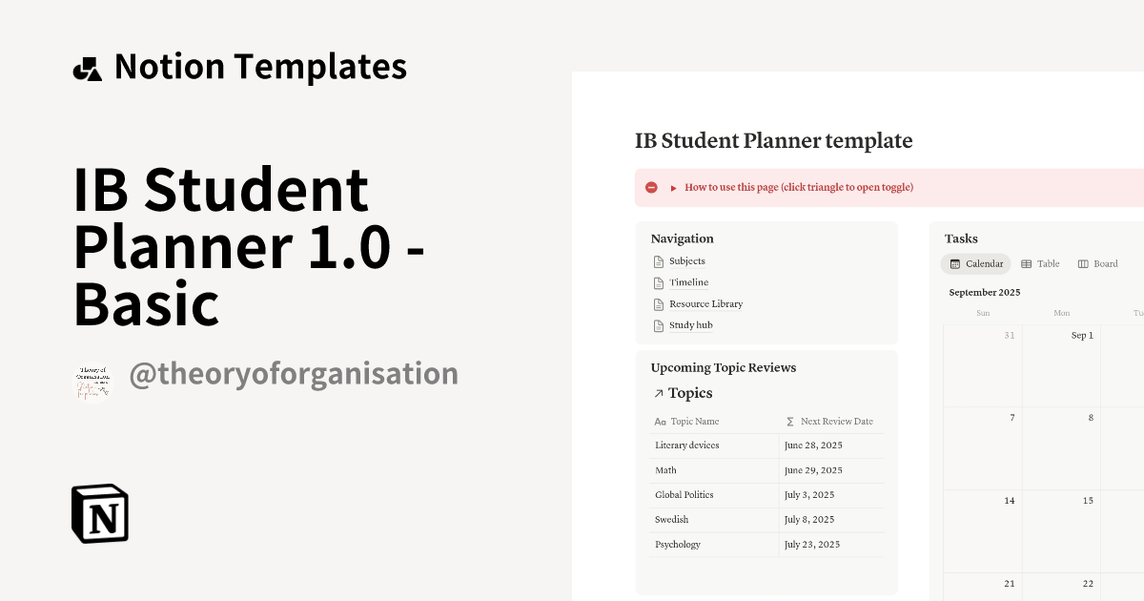The image size is (1144, 601).
Task: Click the Aa icon on Topic Name column
Action: tap(659, 421)
